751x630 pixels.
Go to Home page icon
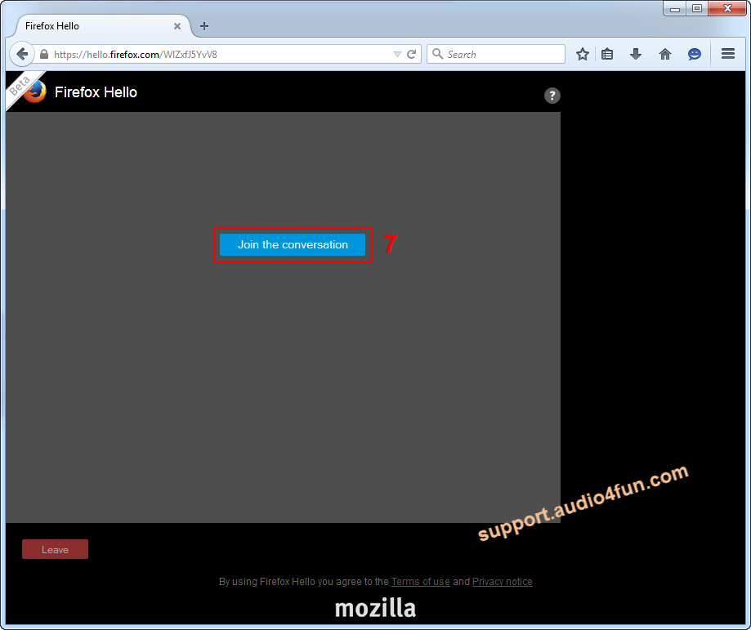pos(665,54)
